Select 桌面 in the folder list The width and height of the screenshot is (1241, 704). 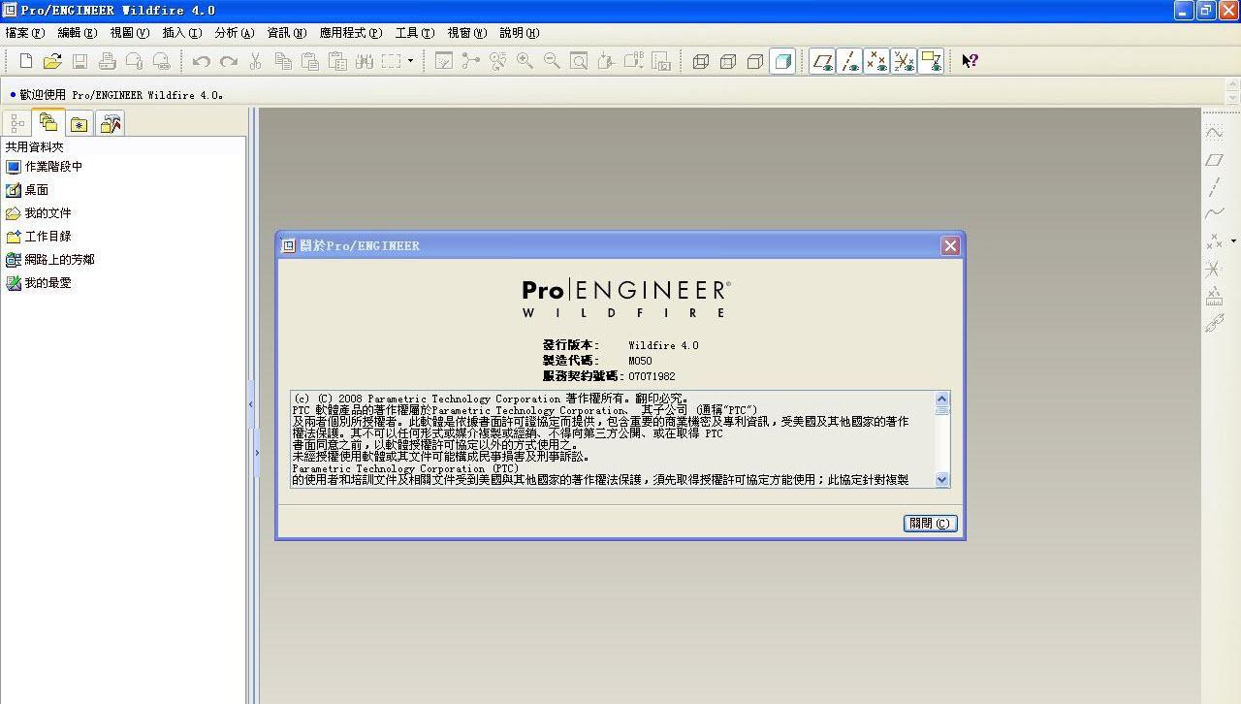tap(27, 190)
